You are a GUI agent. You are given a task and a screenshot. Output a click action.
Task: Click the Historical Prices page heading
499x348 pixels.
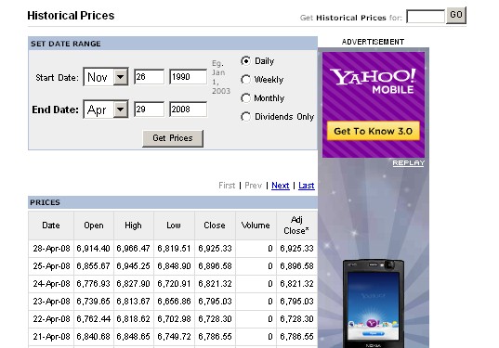point(71,16)
